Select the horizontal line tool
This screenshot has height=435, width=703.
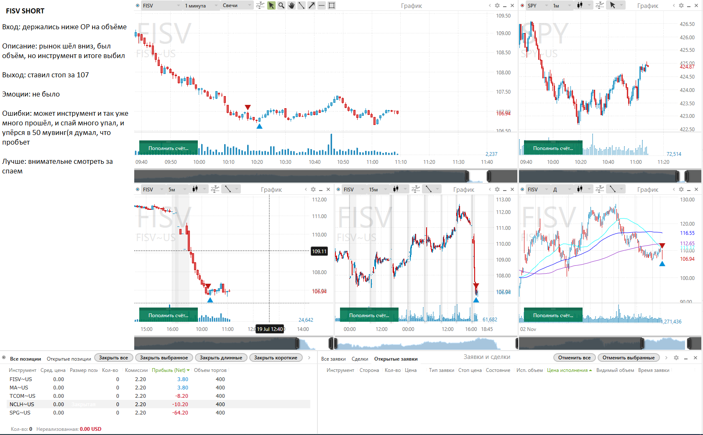click(x=322, y=5)
